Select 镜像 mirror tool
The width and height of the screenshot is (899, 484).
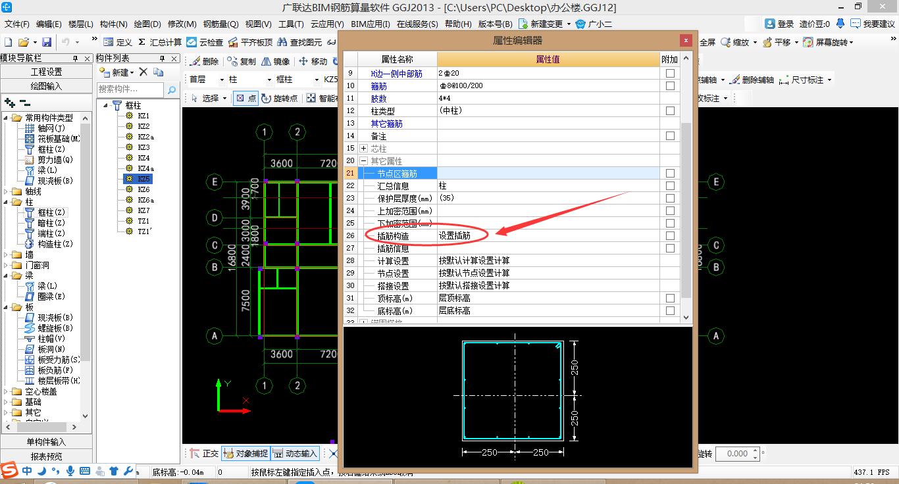point(276,61)
